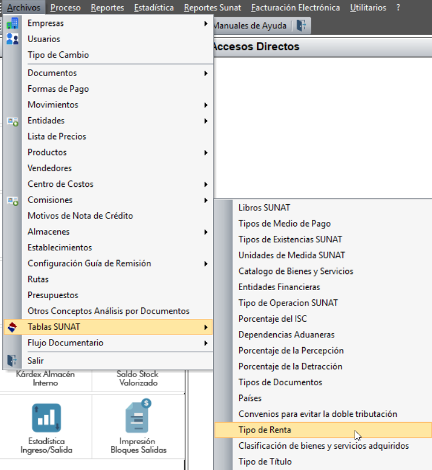Select Dependencias Aduaneras item
The height and width of the screenshot is (470, 432).
click(x=323, y=335)
